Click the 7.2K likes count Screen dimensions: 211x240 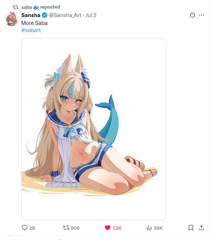click(x=117, y=228)
